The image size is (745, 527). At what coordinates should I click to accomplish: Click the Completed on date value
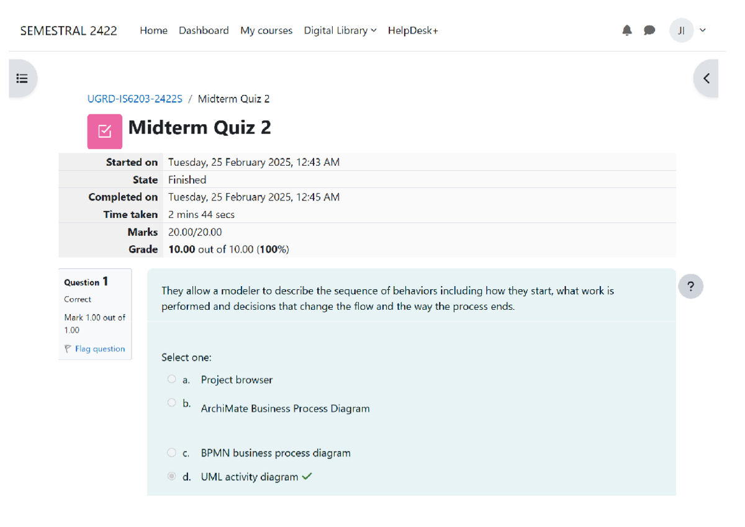click(253, 197)
